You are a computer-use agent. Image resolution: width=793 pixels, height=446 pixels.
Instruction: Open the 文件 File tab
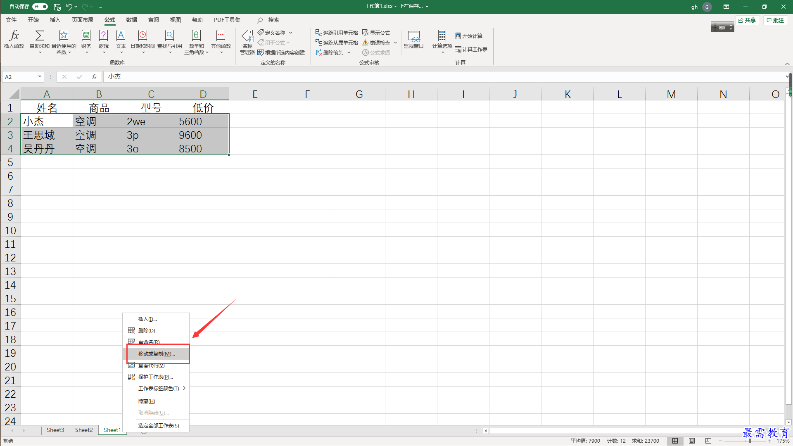tap(11, 20)
